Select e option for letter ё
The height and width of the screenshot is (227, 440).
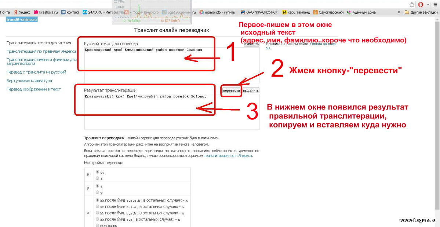point(97,178)
